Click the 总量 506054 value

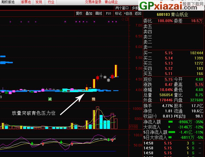pos(166,95)
